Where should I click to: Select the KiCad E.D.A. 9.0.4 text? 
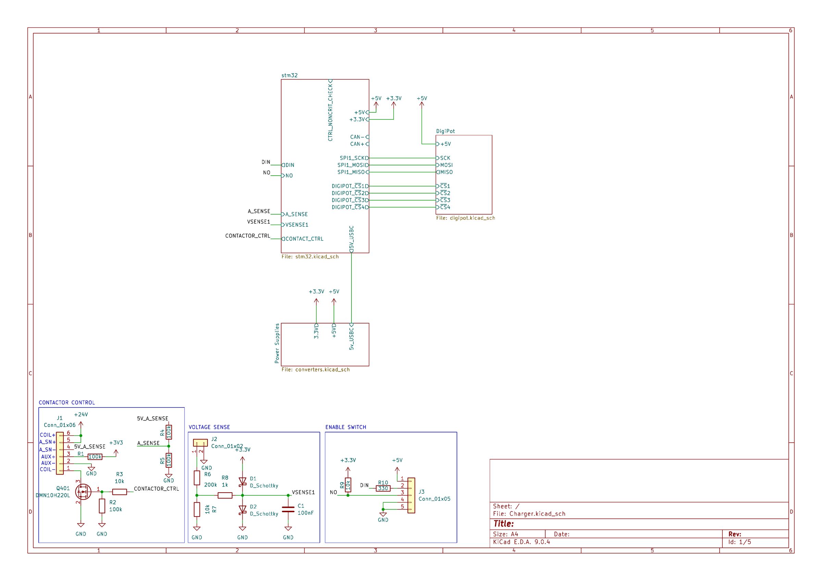[x=521, y=542]
